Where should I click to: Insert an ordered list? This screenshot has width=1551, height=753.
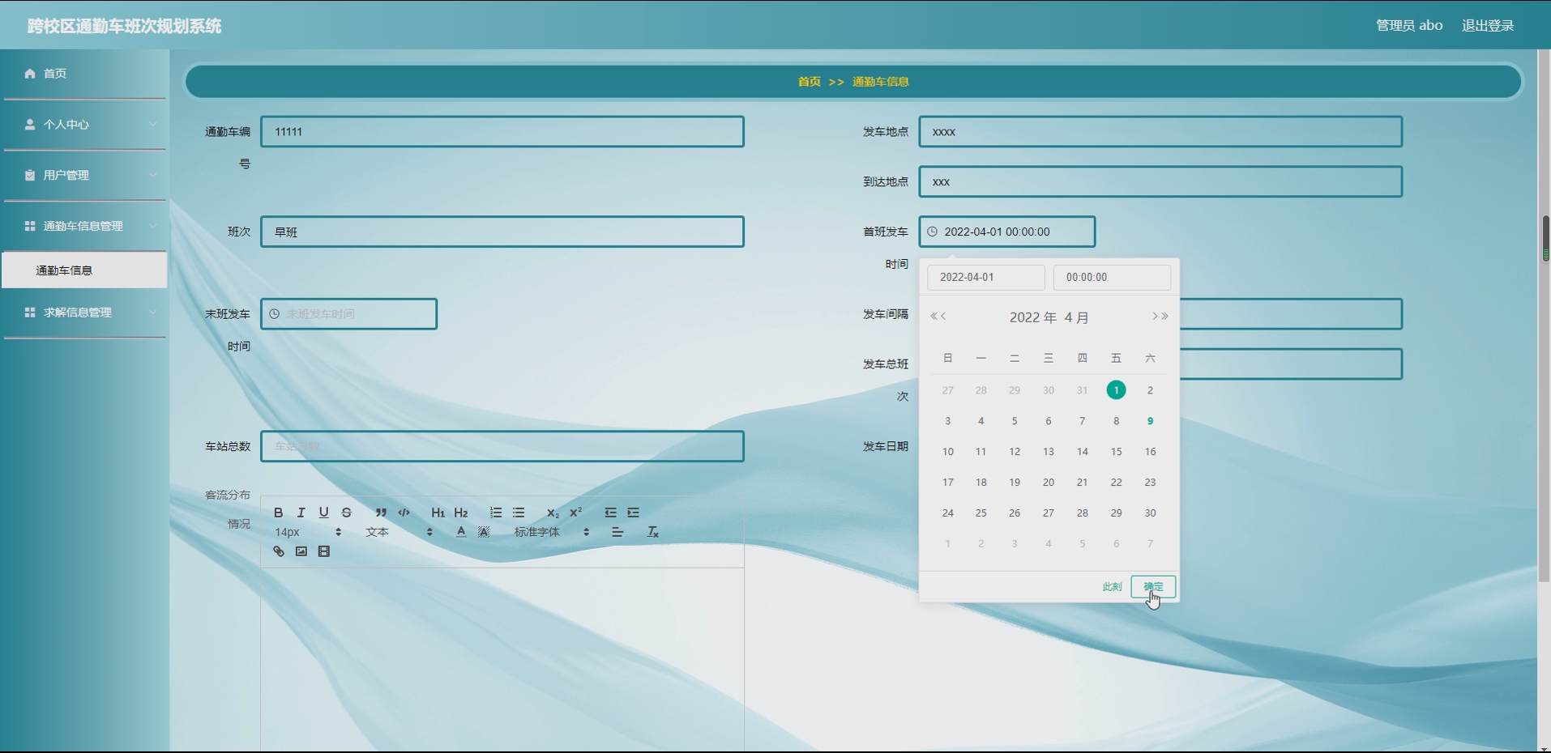[495, 513]
